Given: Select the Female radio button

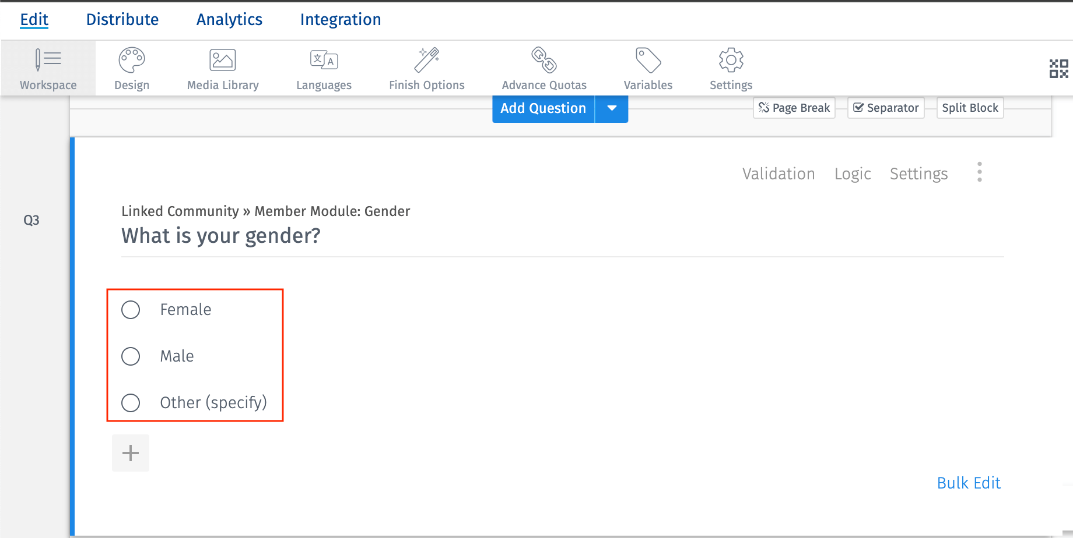Looking at the screenshot, I should (x=131, y=310).
